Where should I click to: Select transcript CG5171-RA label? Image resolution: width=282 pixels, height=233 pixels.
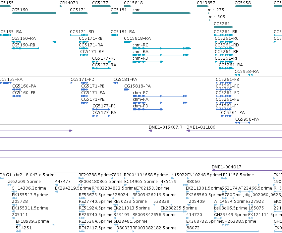91,45
